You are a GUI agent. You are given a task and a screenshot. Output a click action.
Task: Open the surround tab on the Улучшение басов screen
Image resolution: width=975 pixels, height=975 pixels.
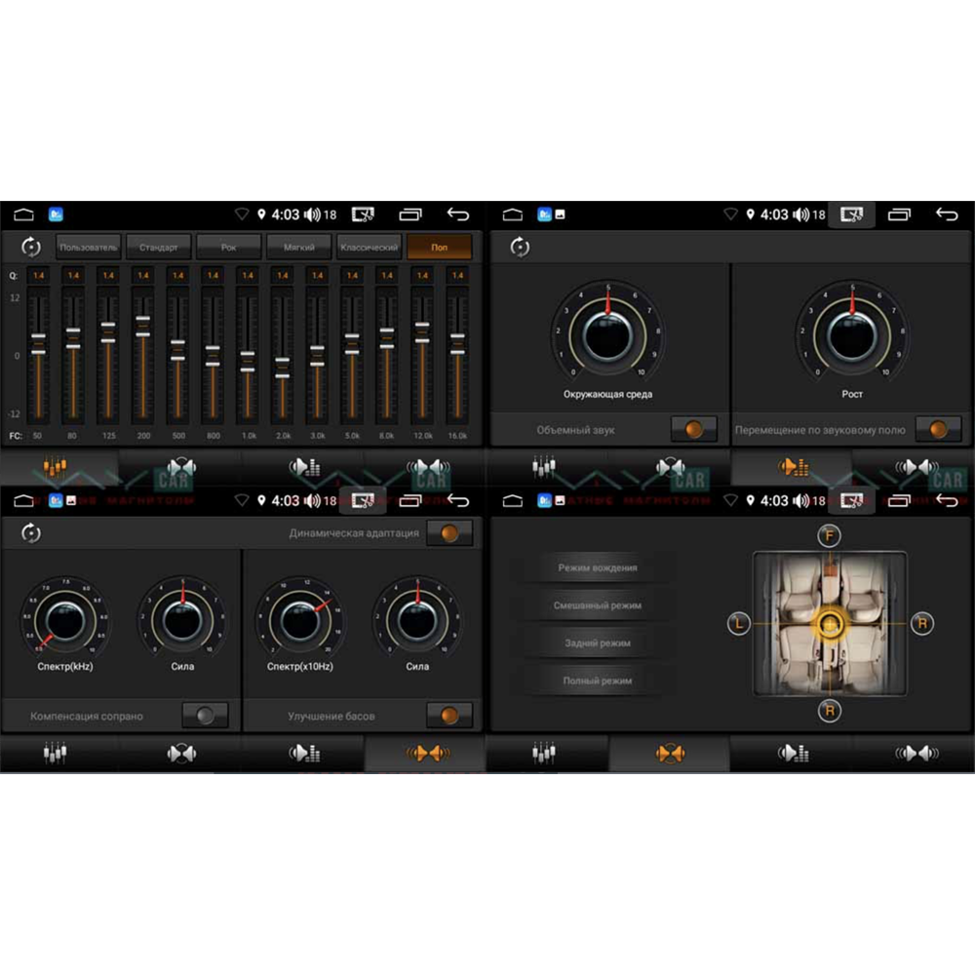pyautogui.click(x=304, y=754)
